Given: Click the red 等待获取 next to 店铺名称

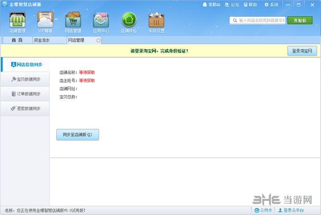Looking at the screenshot, I should pyautogui.click(x=87, y=72).
